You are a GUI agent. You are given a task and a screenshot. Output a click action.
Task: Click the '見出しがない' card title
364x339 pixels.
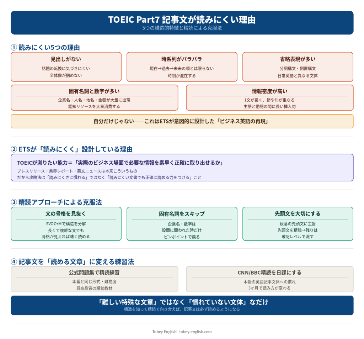66,59
